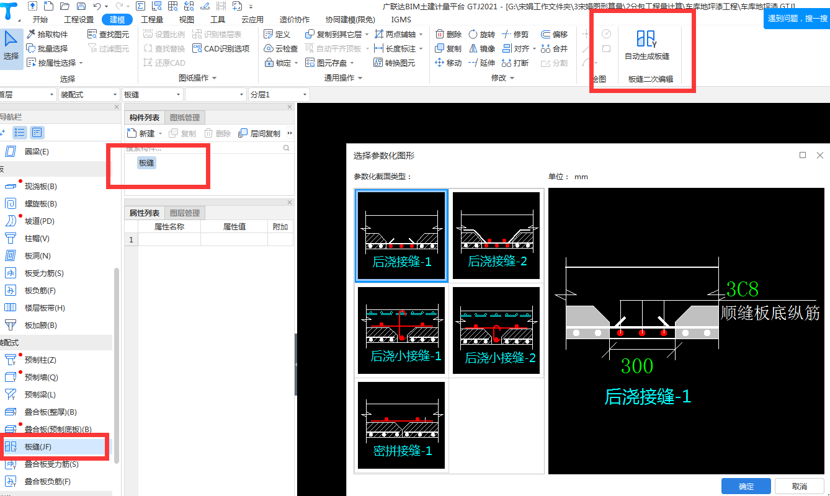Select 预制柱(Z) in navigation tree
Viewport: 830px width, 496px height.
point(40,360)
